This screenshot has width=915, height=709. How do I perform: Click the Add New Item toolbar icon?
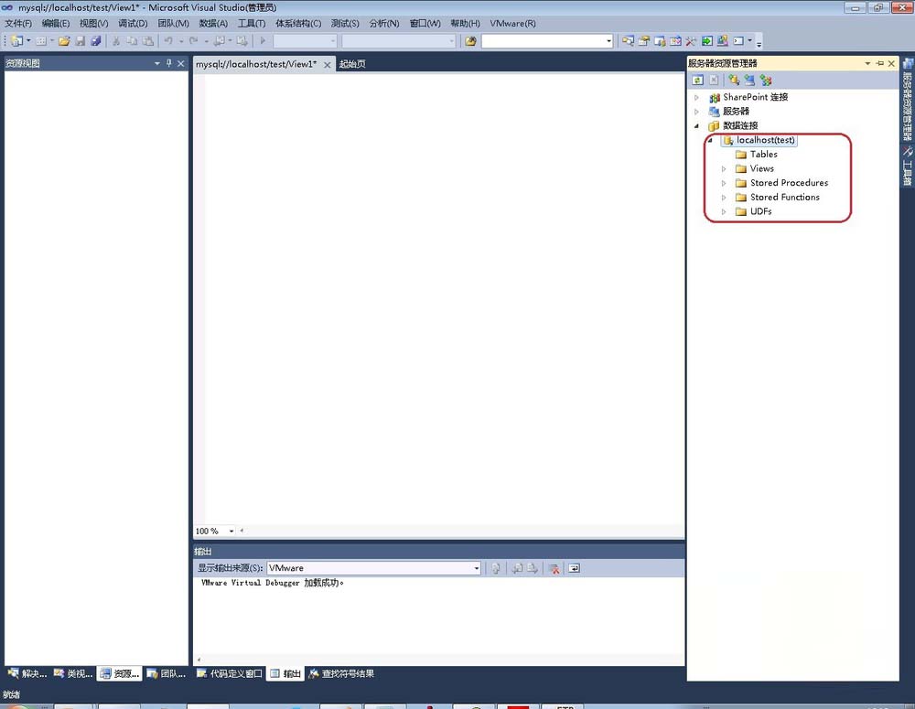41,41
